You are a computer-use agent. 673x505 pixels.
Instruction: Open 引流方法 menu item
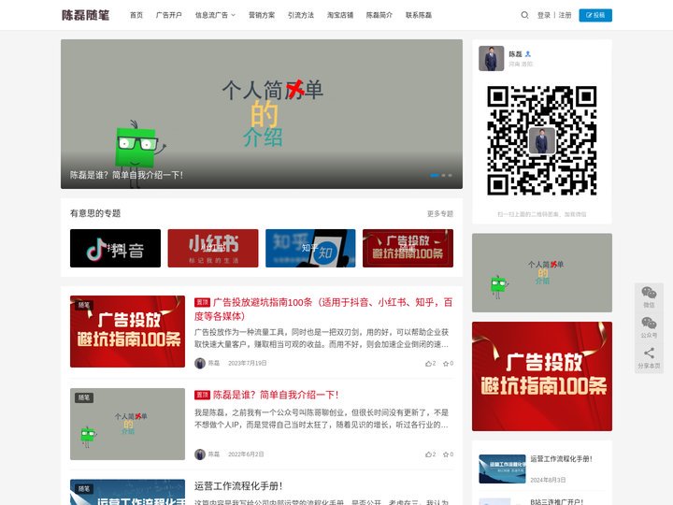tap(300, 15)
